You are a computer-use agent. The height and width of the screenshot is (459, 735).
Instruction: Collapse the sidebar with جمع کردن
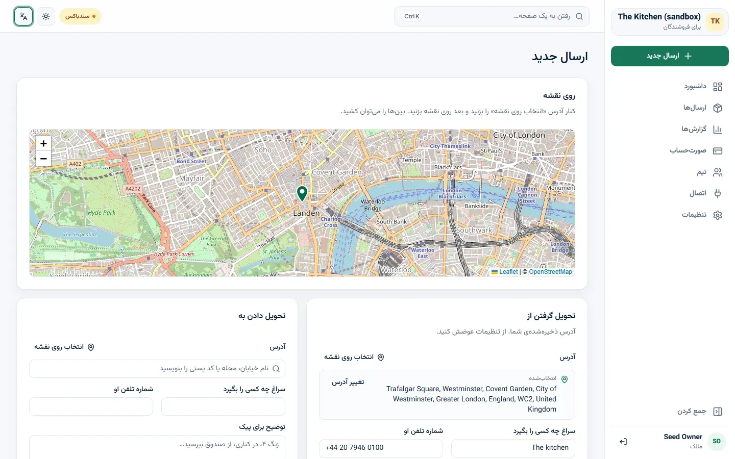(670, 412)
